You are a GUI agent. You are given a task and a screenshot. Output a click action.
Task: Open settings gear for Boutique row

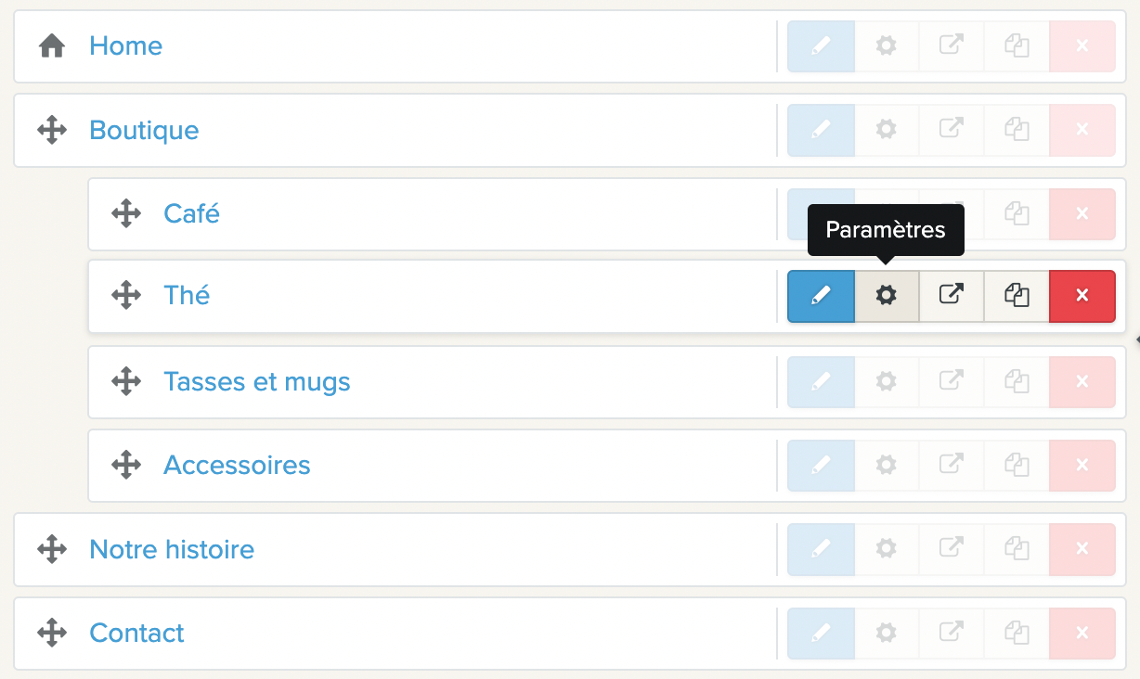pos(887,130)
